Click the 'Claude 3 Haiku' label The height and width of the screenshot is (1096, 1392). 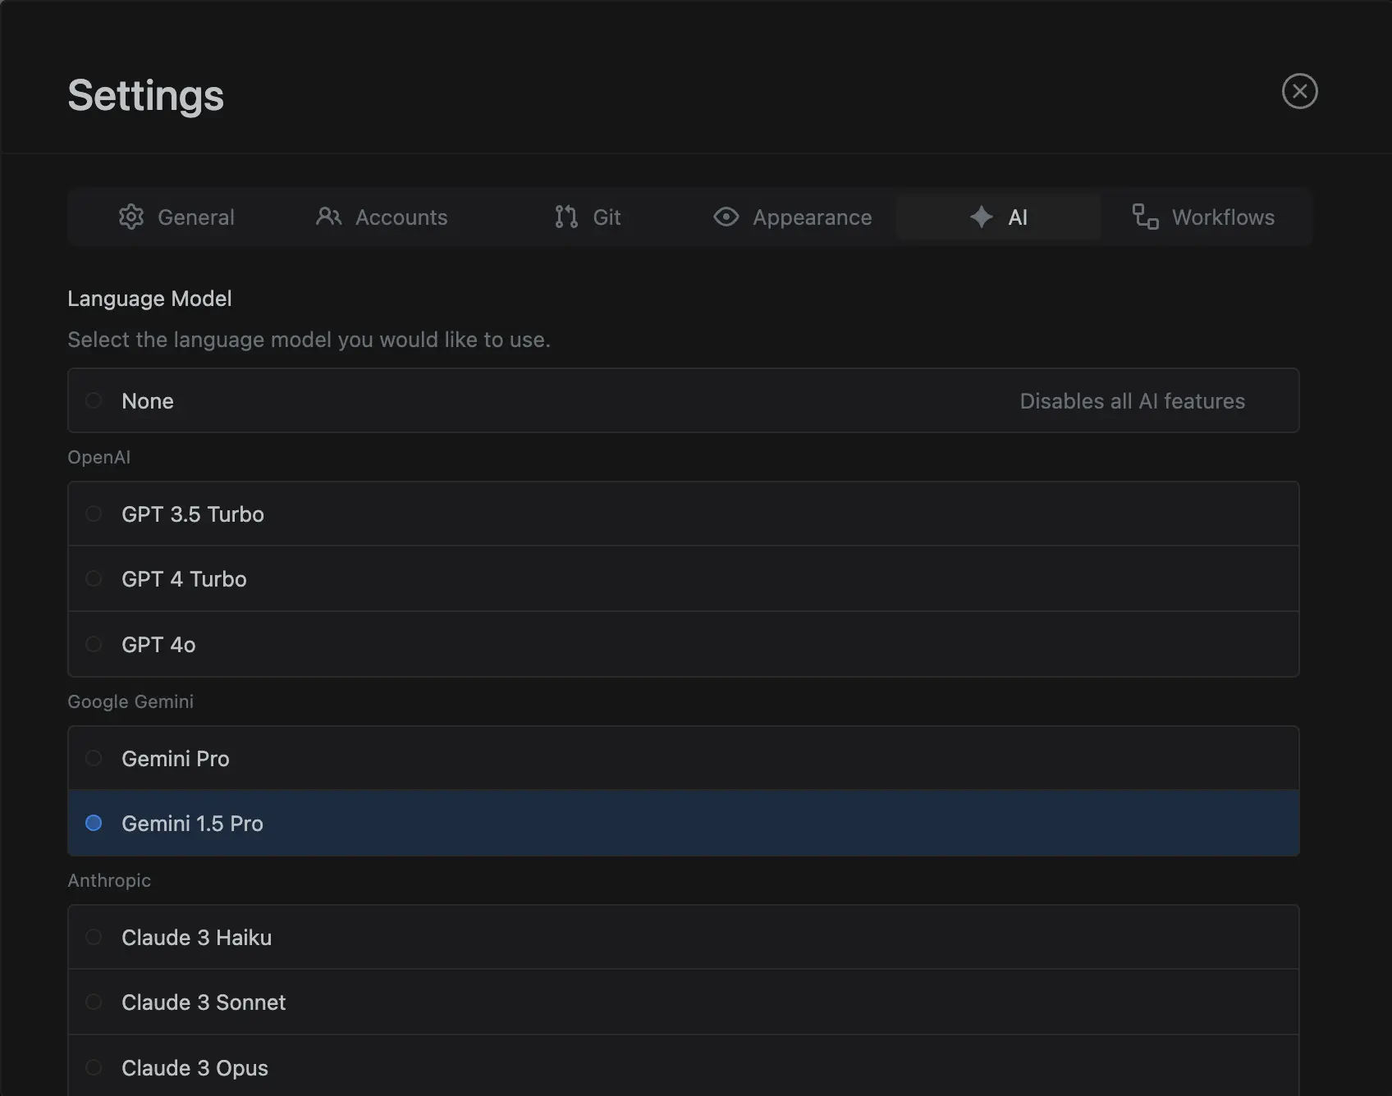tap(196, 938)
